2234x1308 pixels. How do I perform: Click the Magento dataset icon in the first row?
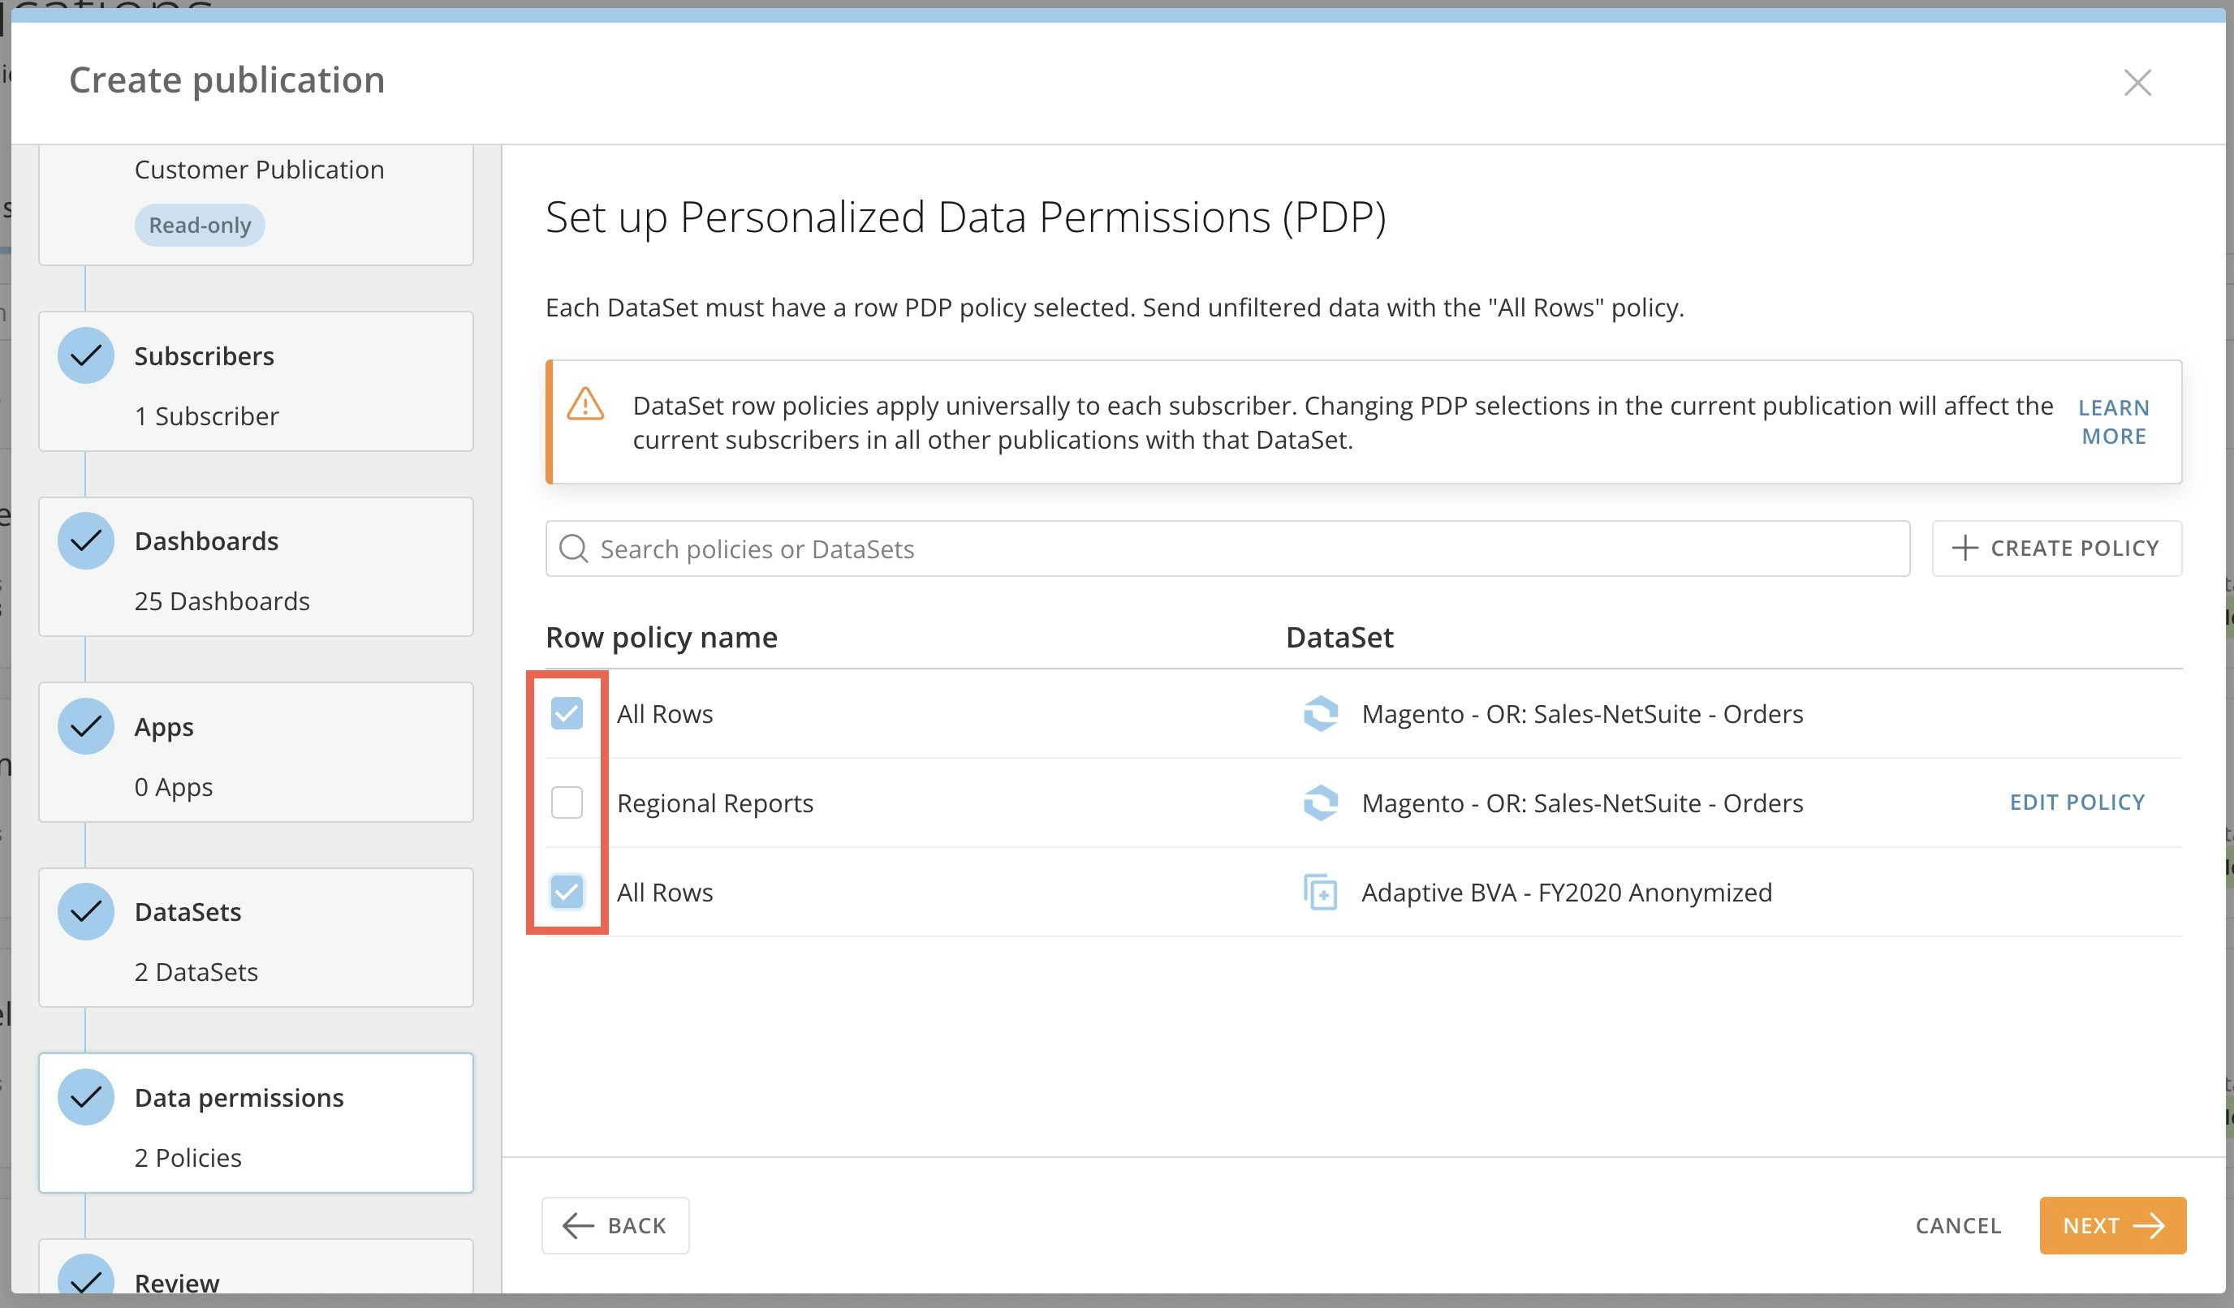tap(1320, 713)
